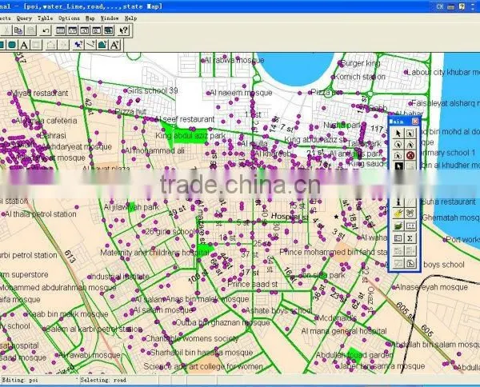Open a New Redistricter window icon
This screenshot has height=387, width=480.
108,30
